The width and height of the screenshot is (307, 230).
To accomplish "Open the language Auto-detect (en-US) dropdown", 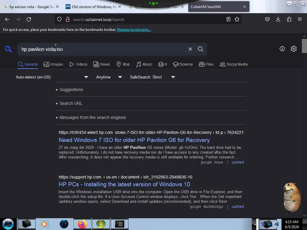I will (52, 77).
